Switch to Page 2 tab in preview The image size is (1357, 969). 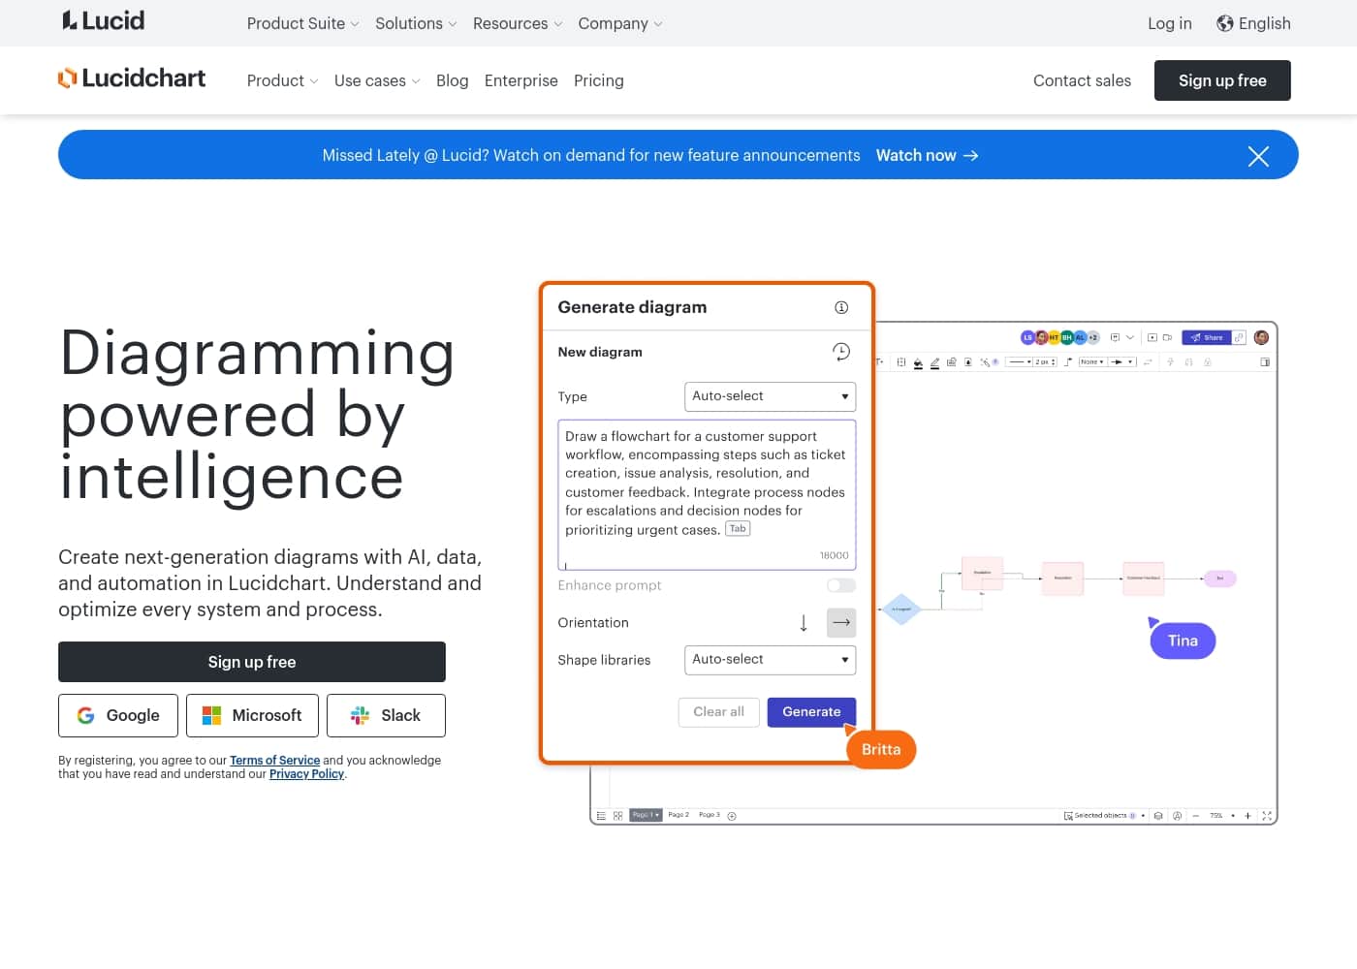click(678, 815)
